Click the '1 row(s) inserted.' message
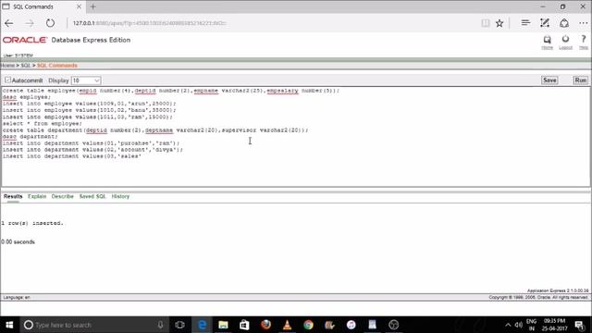Viewport: 592px width, 333px height. [32, 223]
